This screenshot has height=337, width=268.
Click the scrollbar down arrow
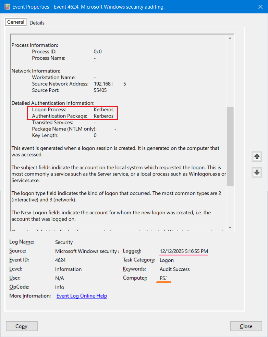tap(230, 227)
